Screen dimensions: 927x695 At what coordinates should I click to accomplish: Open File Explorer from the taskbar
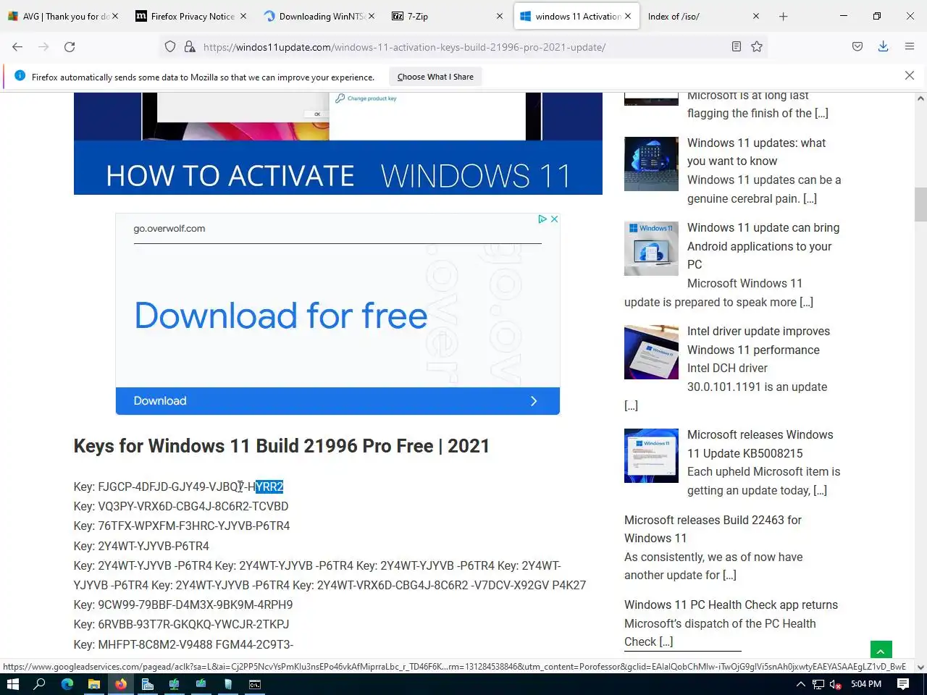pyautogui.click(x=94, y=684)
